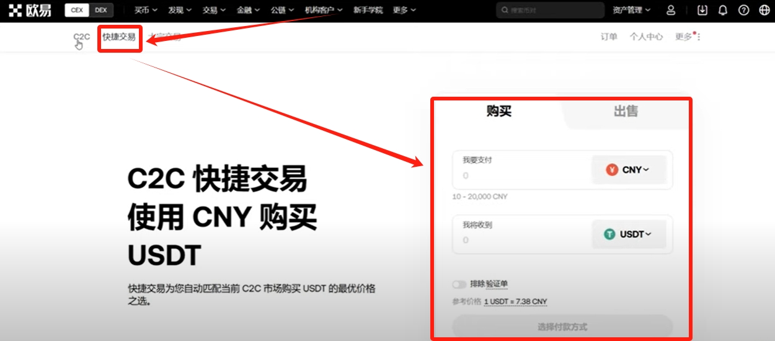This screenshot has width=775, height=341.
Task: Open the USDT coin selector
Action: (629, 234)
